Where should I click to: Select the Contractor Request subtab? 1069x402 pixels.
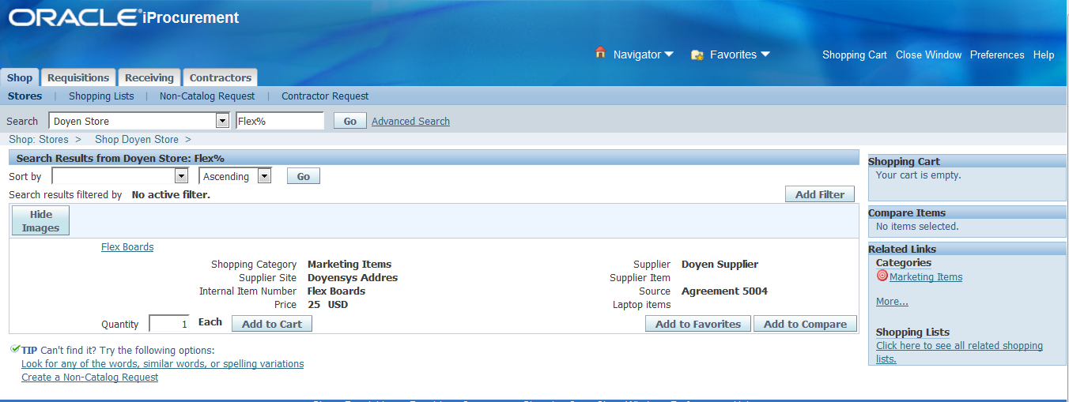[x=325, y=96]
